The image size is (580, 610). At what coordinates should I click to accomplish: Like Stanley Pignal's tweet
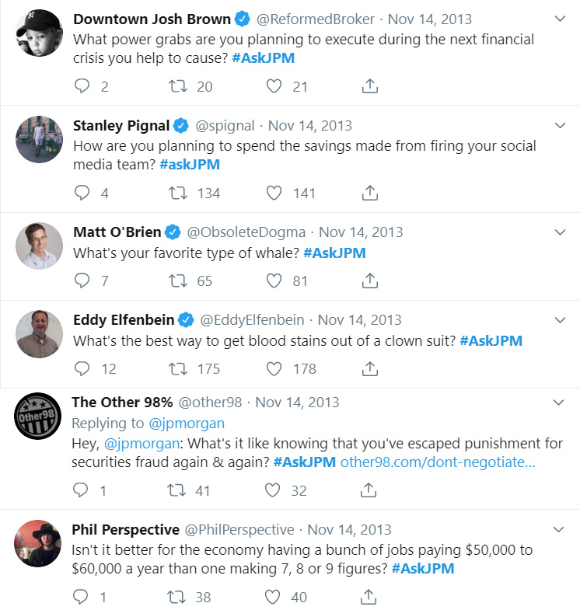pos(273,193)
